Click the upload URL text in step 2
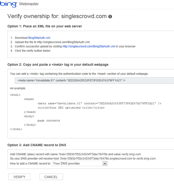This screenshot has width=174, height=190. (63, 42)
